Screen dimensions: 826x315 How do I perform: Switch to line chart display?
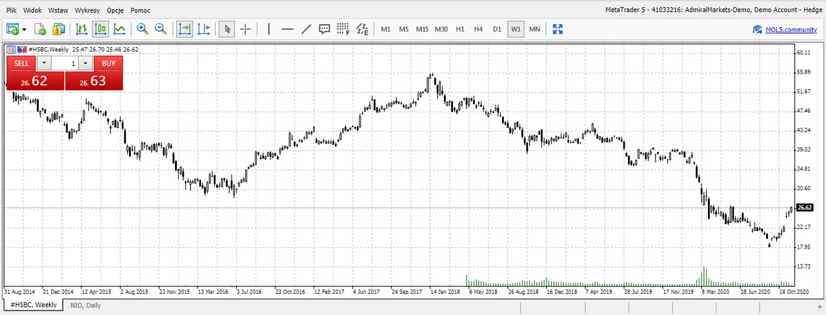point(119,29)
